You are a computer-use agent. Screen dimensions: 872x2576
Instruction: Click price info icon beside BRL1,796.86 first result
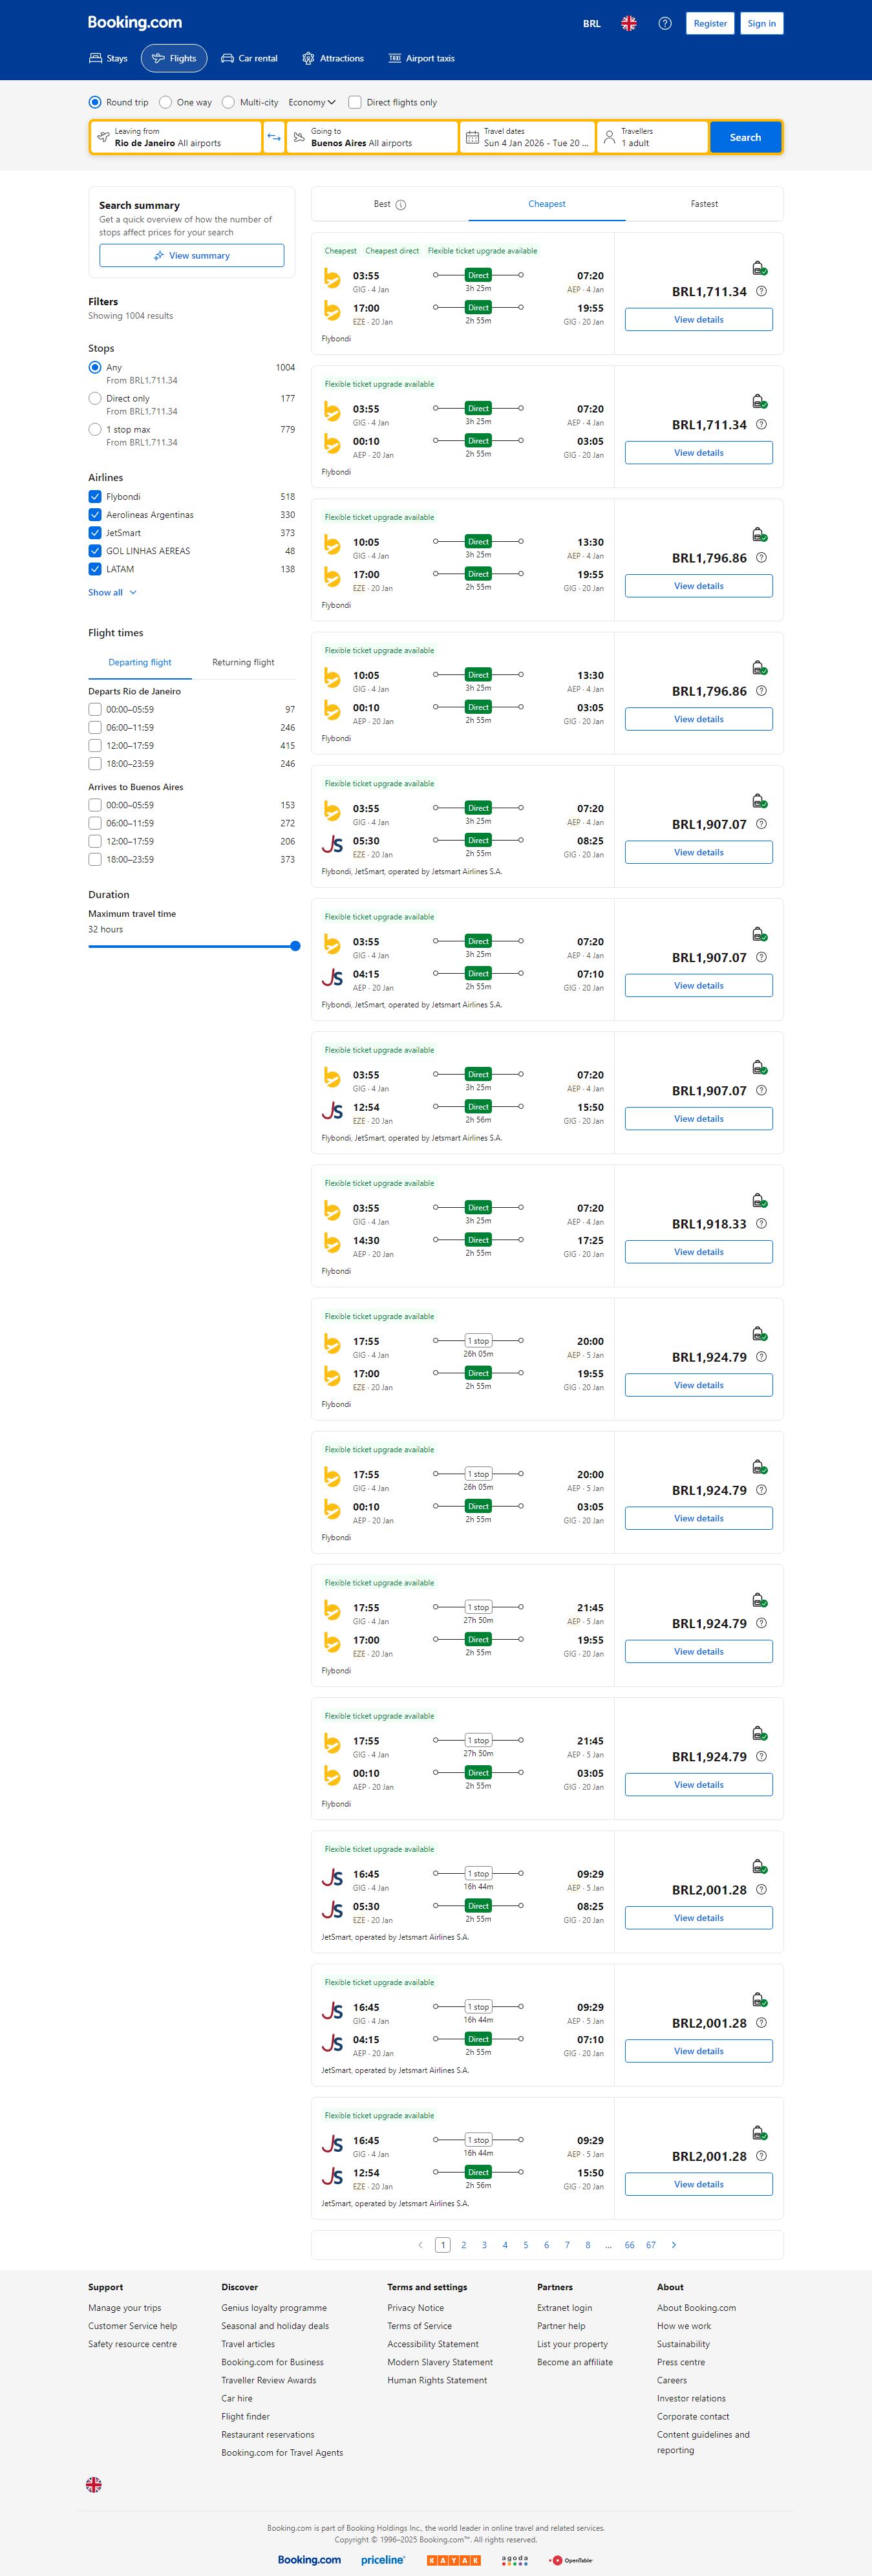tap(761, 558)
